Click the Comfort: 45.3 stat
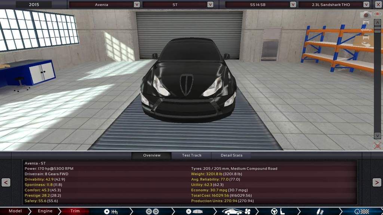The width and height of the screenshot is (383, 215). (x=43, y=190)
